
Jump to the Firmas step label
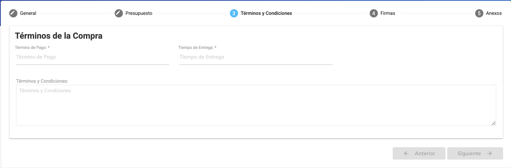[388, 13]
